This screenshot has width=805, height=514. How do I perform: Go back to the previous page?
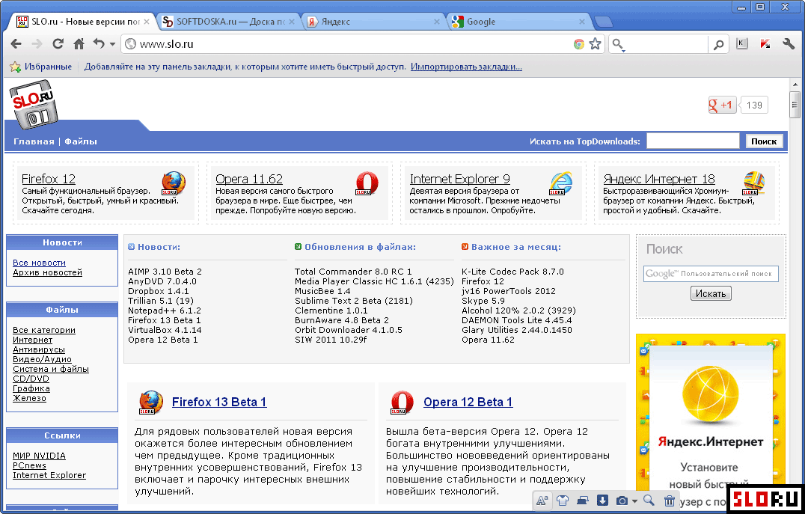click(x=16, y=44)
